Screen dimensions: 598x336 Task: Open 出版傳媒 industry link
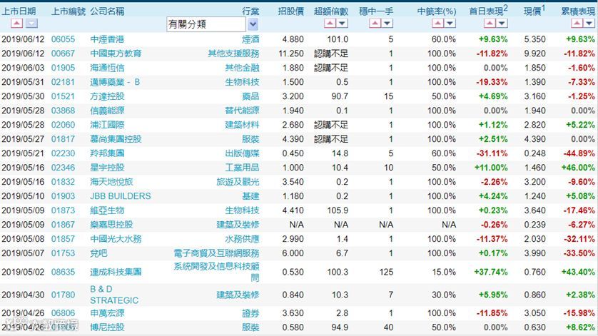[x=242, y=153]
